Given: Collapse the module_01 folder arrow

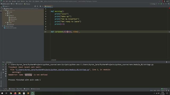Looking at the screenshot, I should [6, 16].
